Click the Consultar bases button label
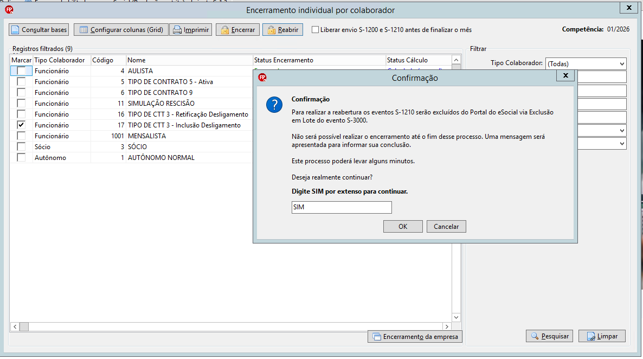 (44, 29)
